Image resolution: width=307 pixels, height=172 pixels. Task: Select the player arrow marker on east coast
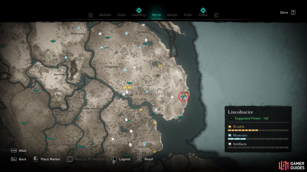click(183, 97)
